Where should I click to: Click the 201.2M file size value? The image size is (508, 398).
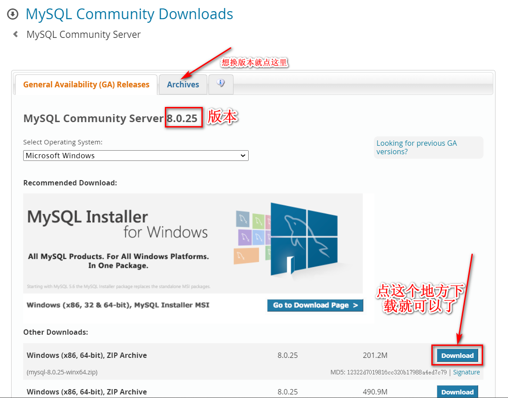click(375, 355)
